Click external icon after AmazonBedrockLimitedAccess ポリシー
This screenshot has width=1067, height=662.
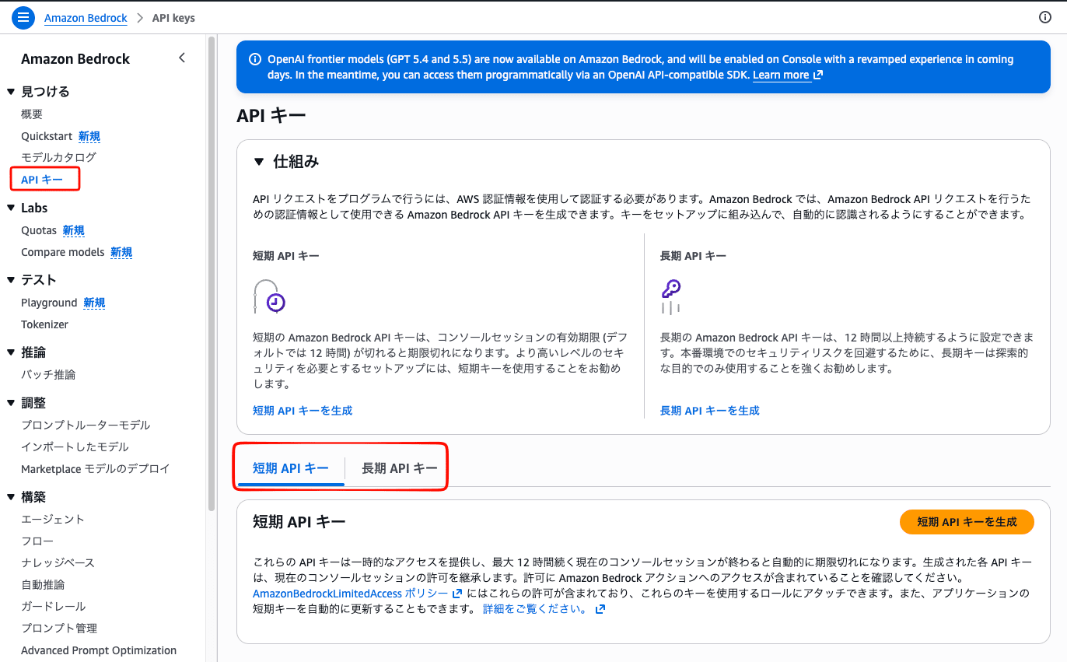click(x=457, y=594)
